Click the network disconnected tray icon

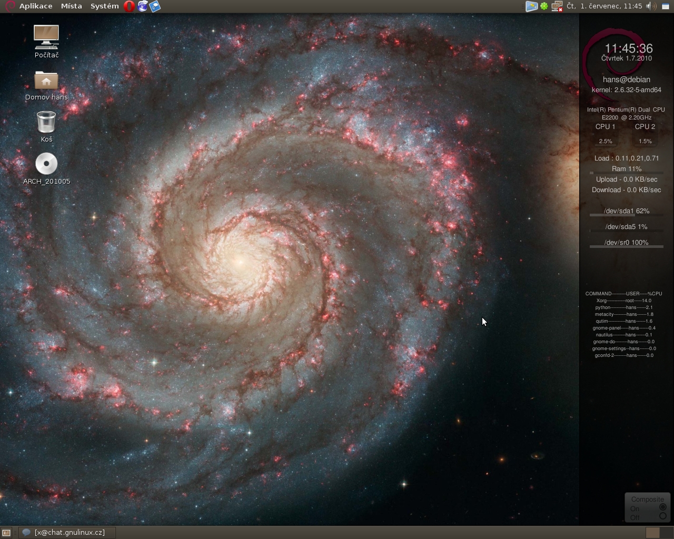(557, 6)
